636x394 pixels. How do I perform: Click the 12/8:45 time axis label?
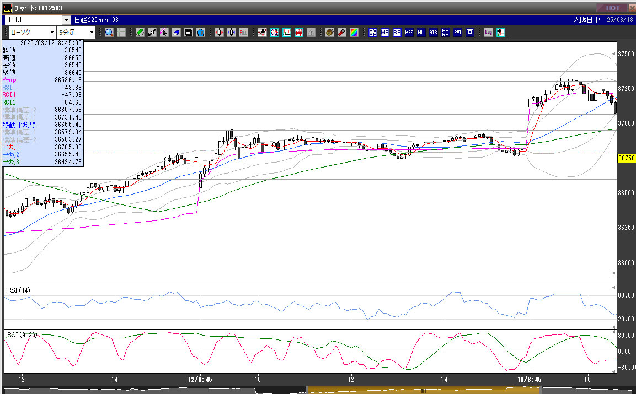click(200, 380)
